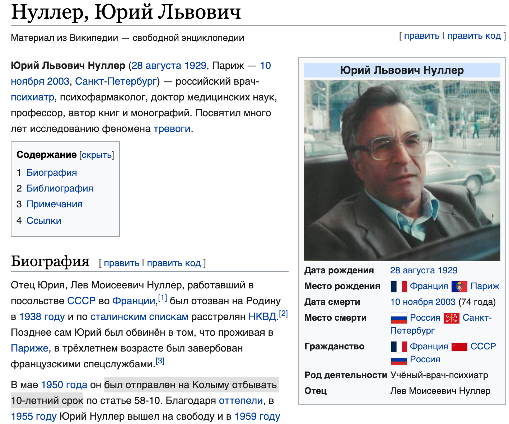Open the Россия link in Гражданство row
The image size is (509, 424).
[x=425, y=359]
